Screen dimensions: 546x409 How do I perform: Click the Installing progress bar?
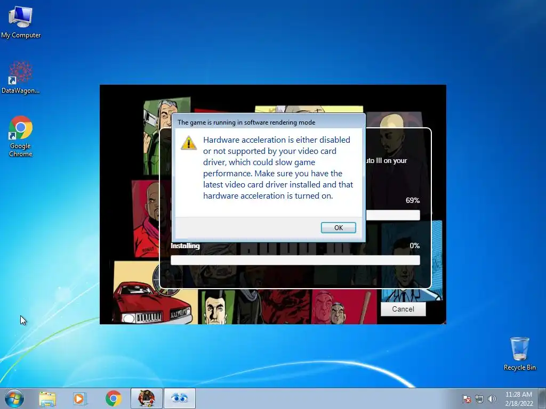(295, 260)
